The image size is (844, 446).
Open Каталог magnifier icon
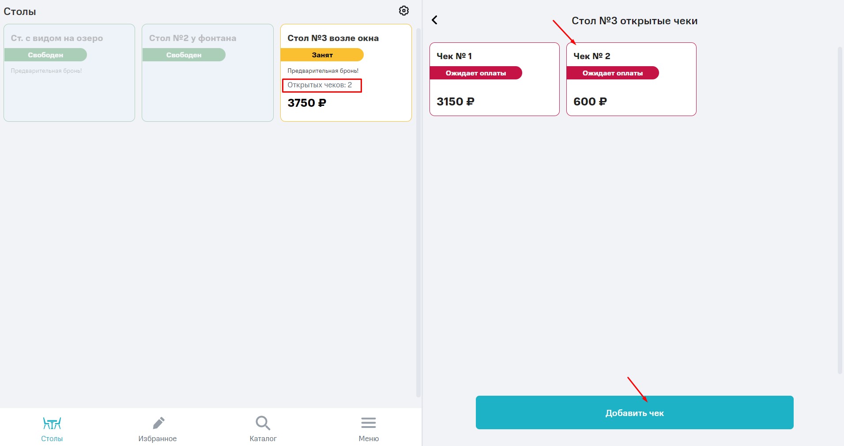pyautogui.click(x=263, y=423)
